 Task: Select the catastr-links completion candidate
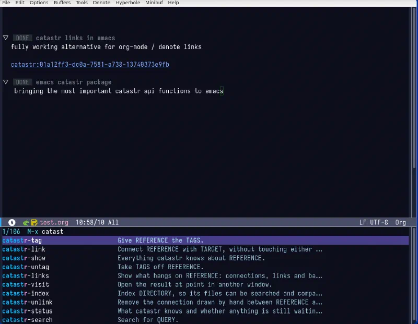click(205, 275)
